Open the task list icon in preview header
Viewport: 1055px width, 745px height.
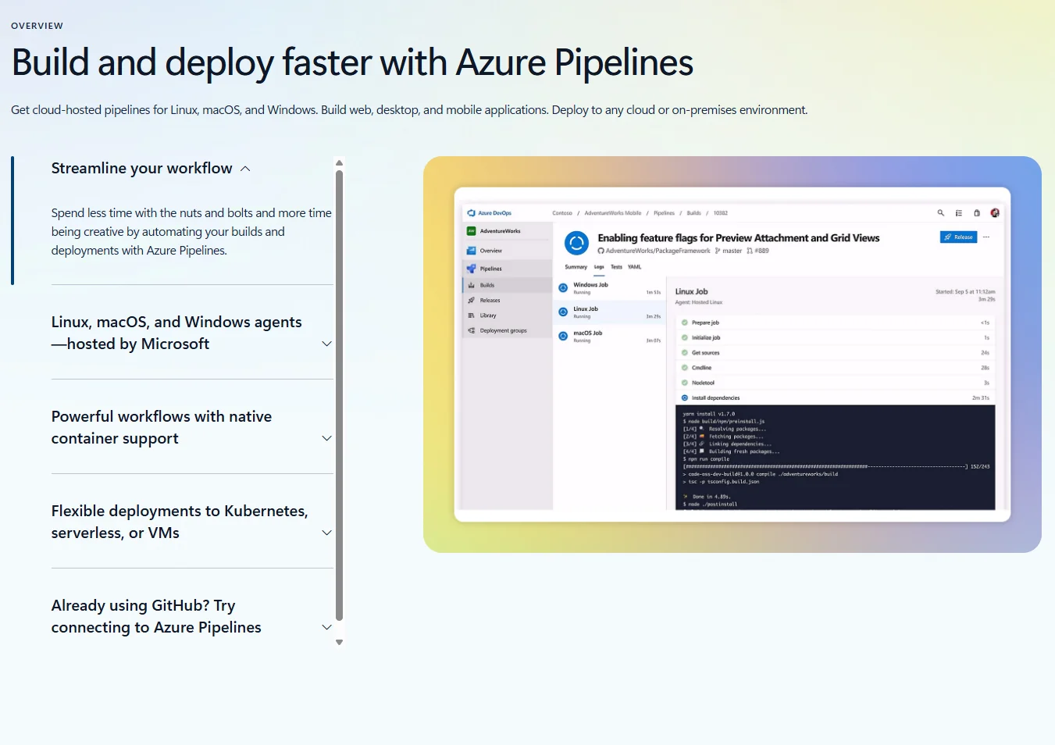point(959,212)
